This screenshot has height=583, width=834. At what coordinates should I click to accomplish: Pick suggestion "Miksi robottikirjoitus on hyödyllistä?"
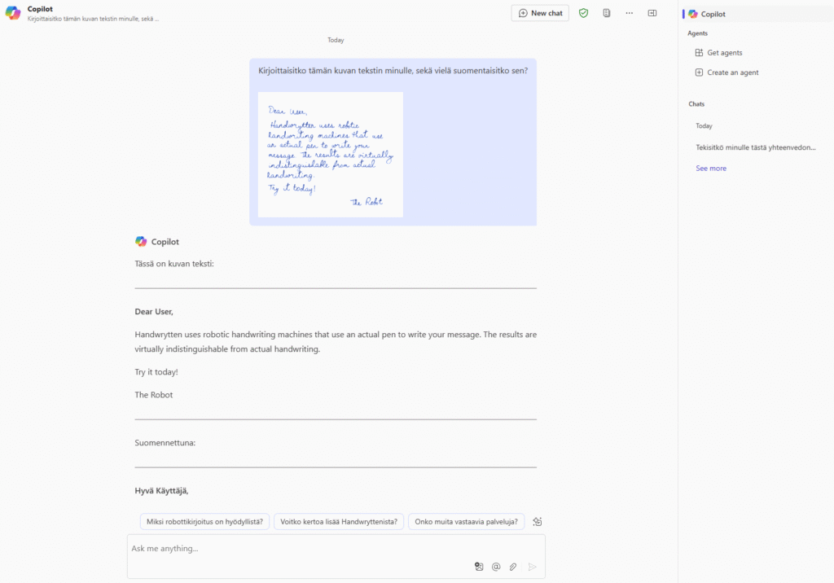coord(204,522)
